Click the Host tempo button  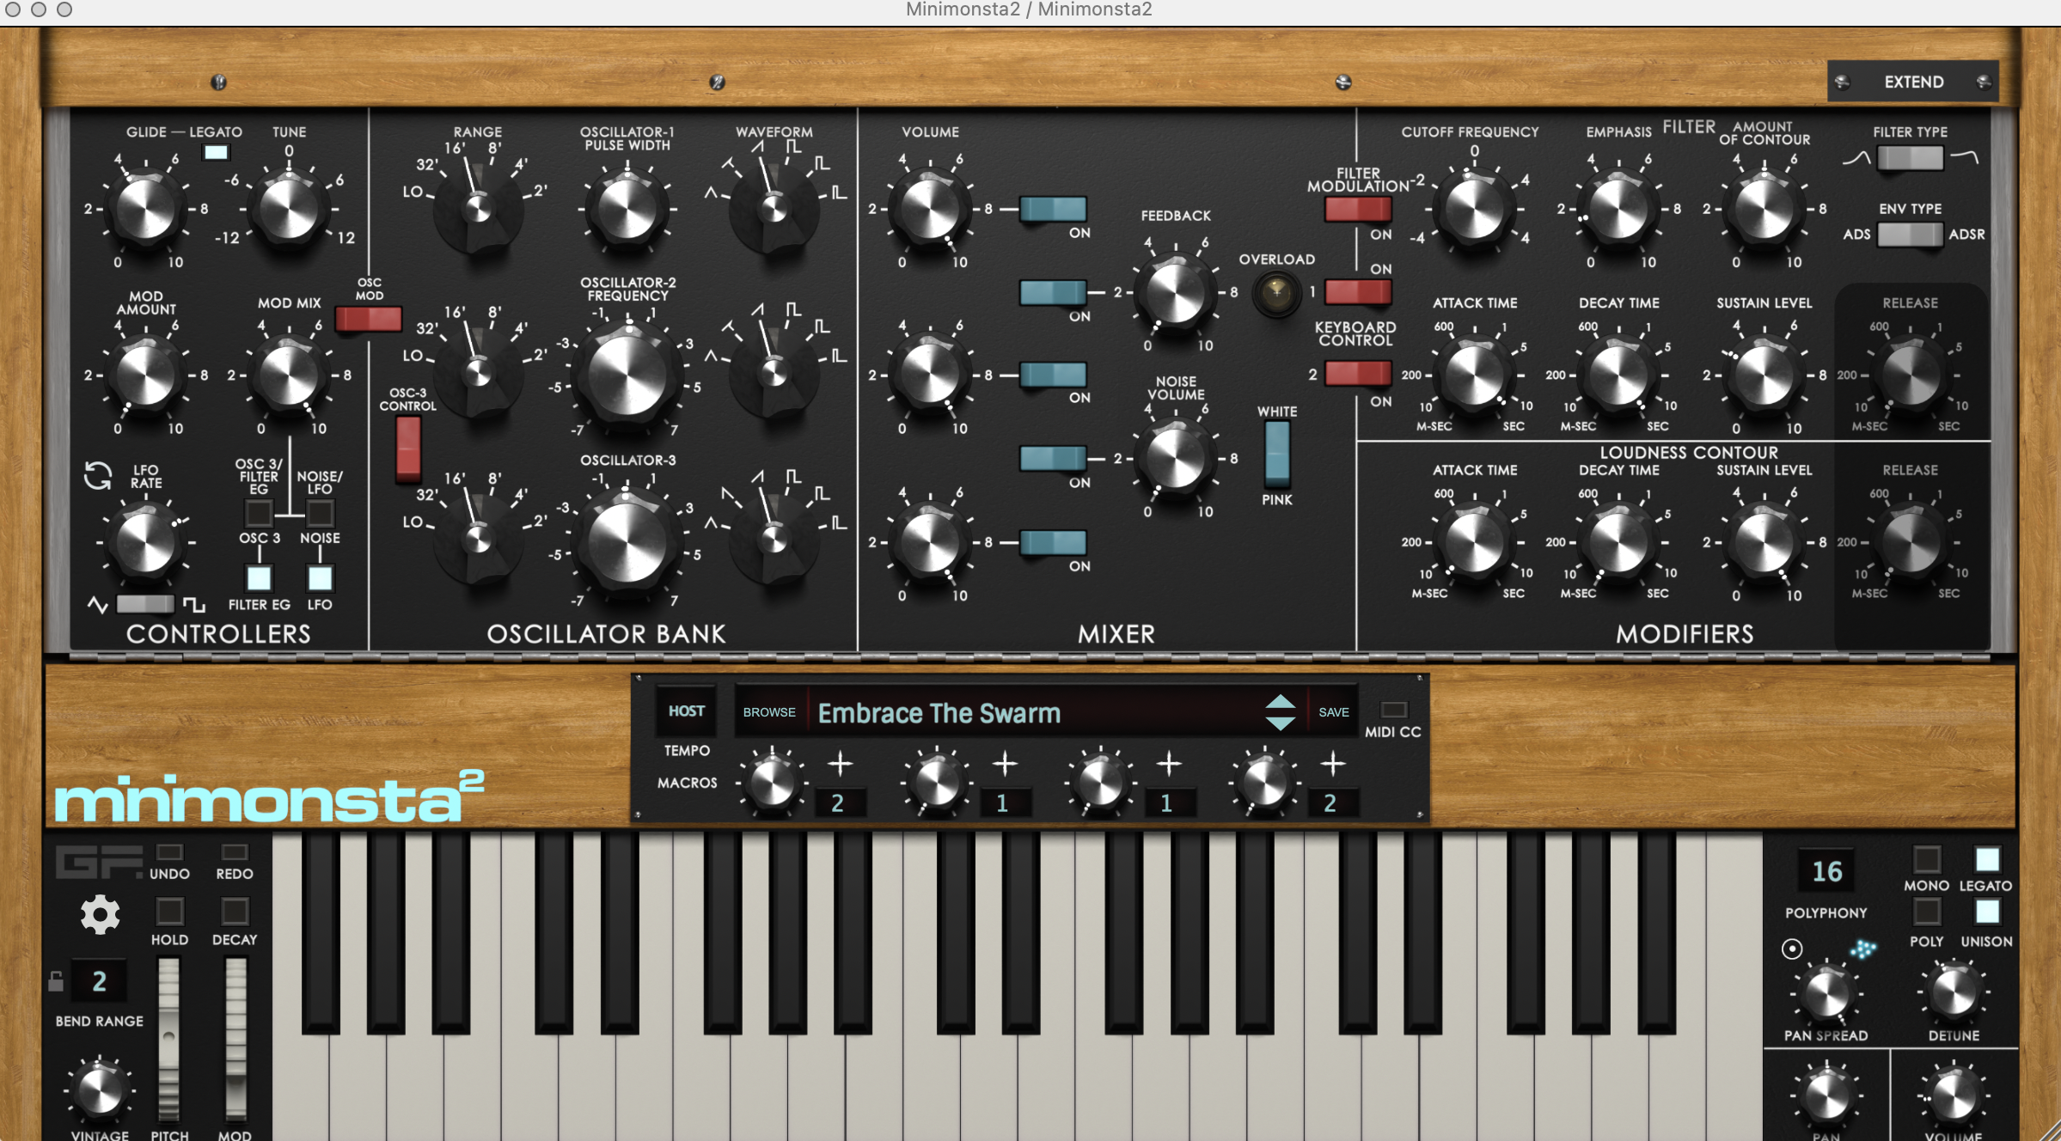686,711
